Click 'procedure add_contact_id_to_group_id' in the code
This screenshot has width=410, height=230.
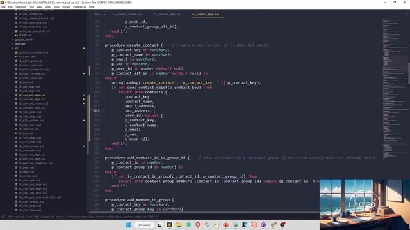(x=145, y=158)
